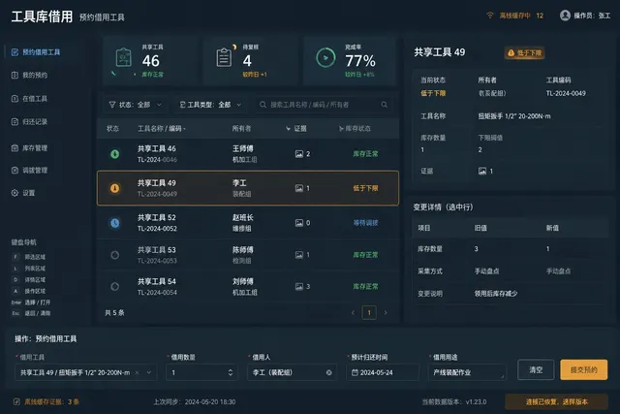The height and width of the screenshot is (414, 620).
Task: Click the 列表区域 keyboard shortcut hint
Action: pyautogui.click(x=29, y=269)
